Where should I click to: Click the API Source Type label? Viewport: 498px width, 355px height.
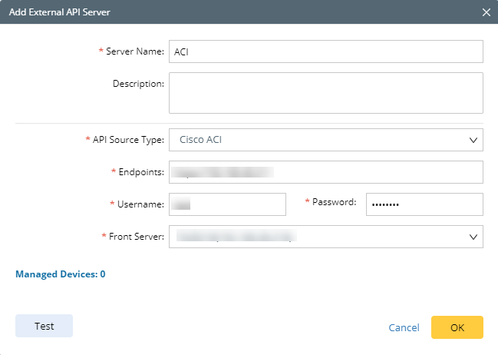pos(127,140)
